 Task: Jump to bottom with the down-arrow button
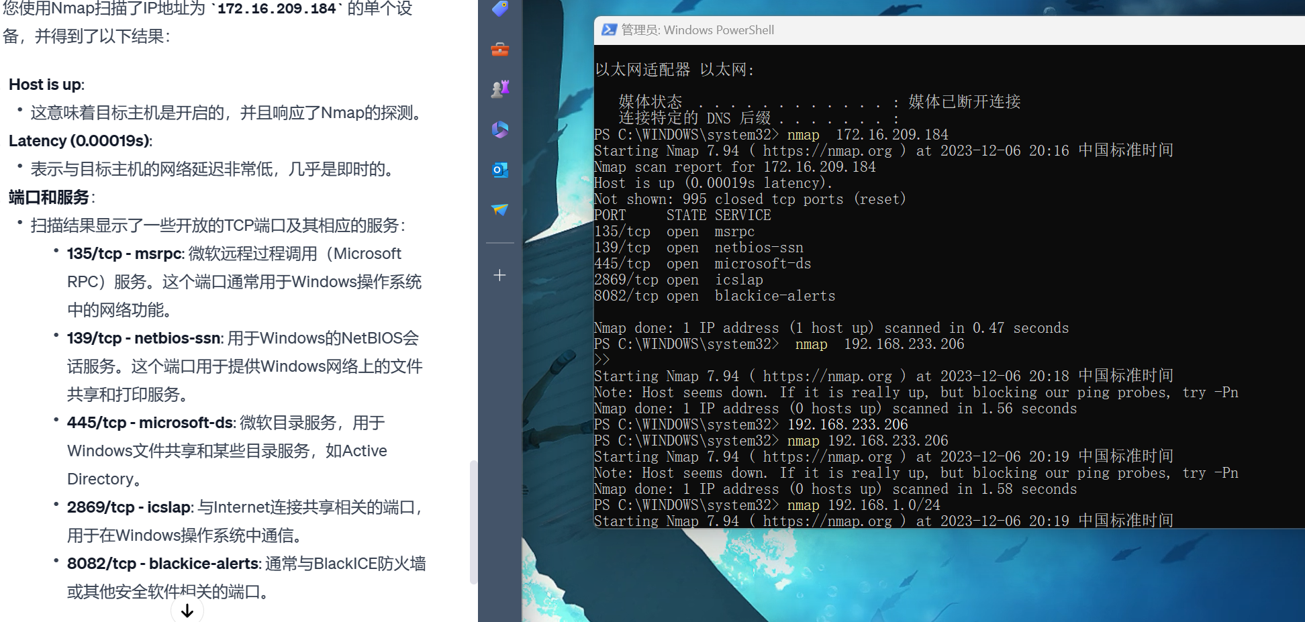tap(187, 610)
